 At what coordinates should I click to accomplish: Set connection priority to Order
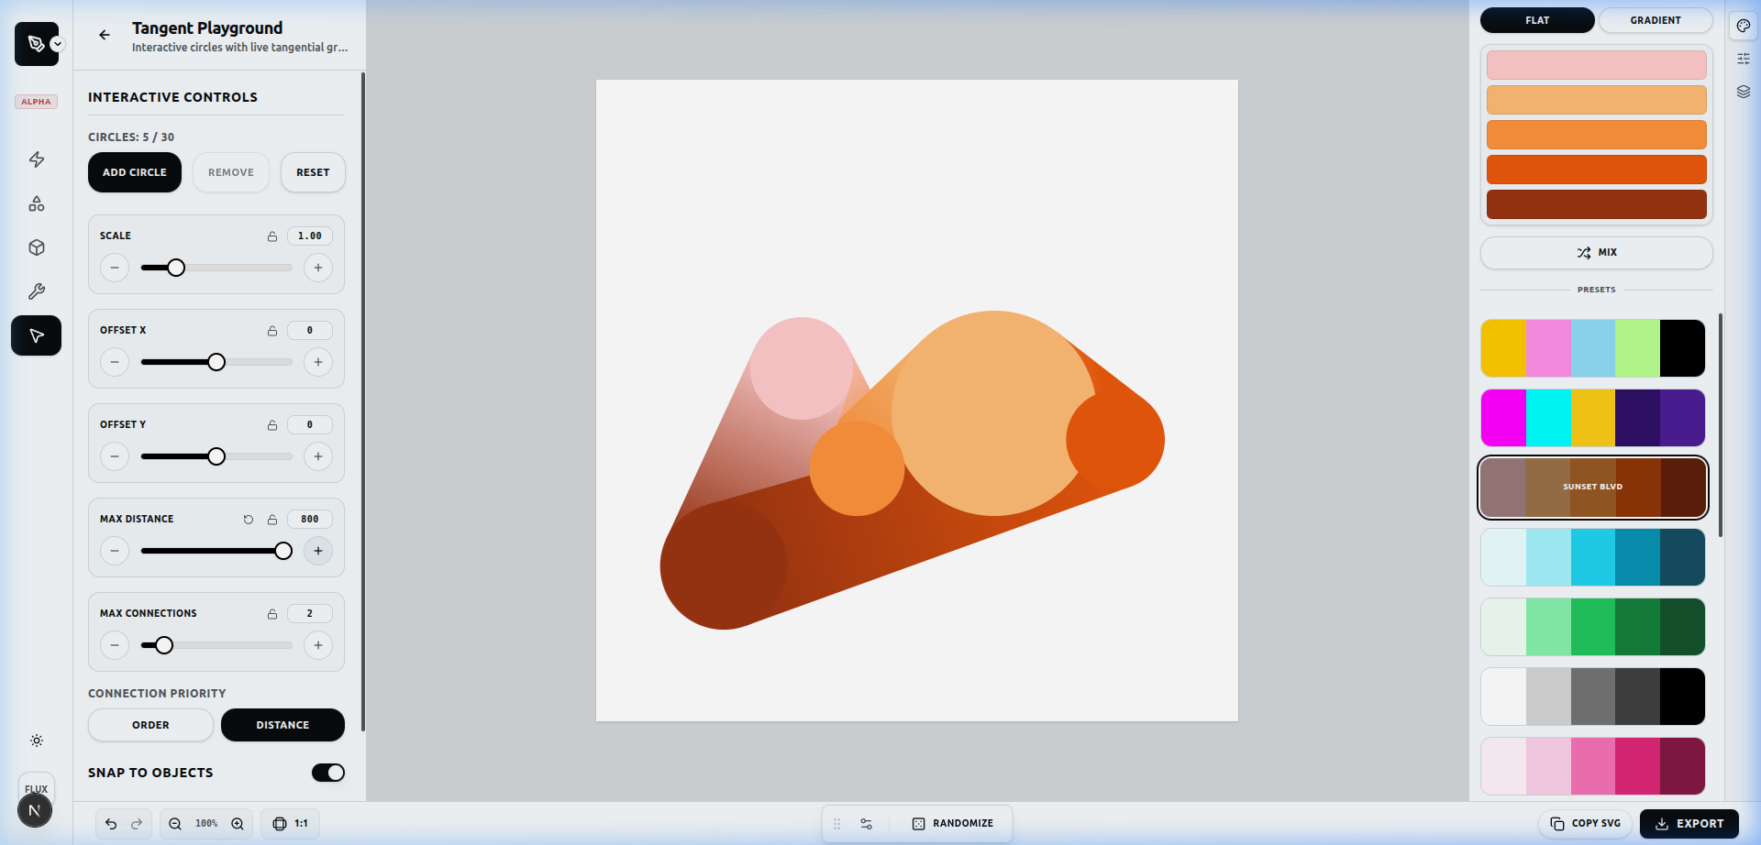(150, 725)
